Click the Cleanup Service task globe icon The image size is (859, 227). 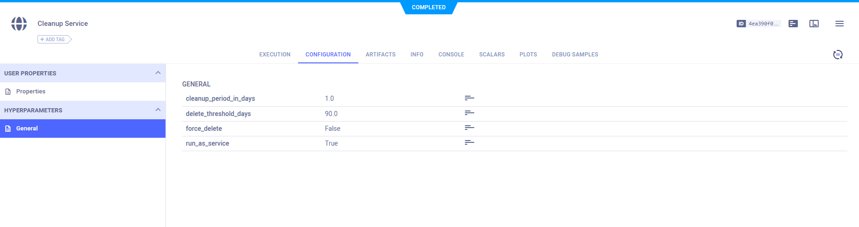19,24
